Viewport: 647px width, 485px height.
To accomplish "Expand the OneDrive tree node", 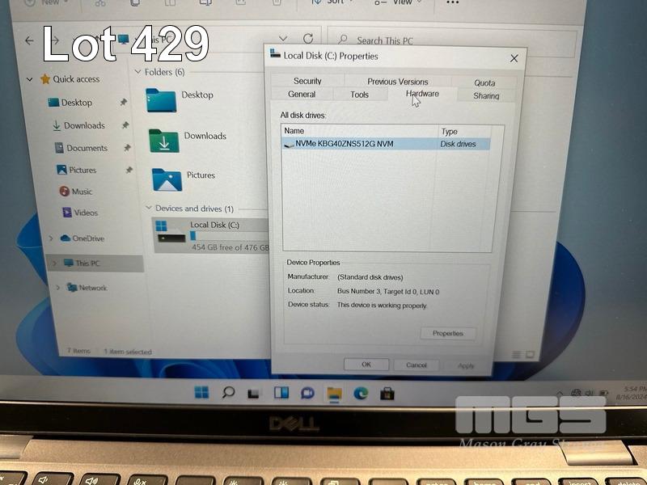I will [x=52, y=238].
